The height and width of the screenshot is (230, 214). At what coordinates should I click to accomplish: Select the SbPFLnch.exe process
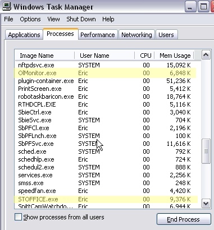point(105,136)
